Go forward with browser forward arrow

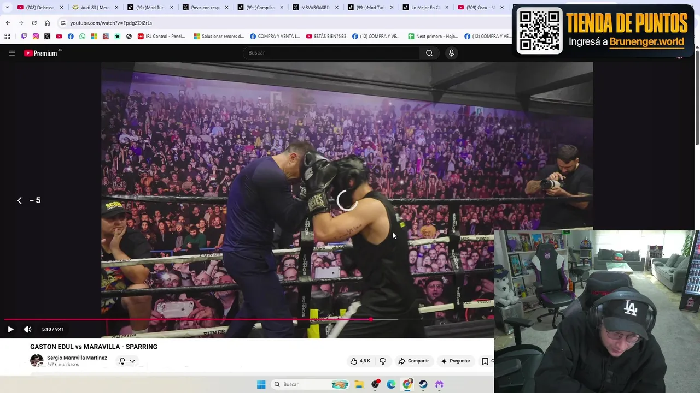pyautogui.click(x=21, y=23)
